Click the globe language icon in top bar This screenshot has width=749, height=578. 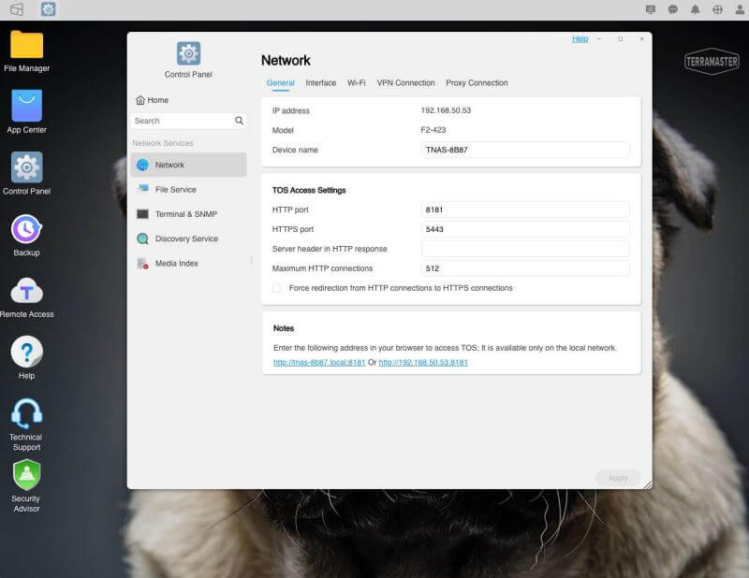point(717,9)
